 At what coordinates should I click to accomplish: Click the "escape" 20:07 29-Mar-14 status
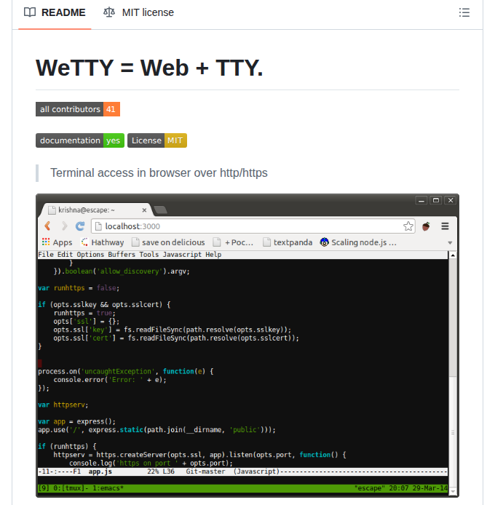tap(401, 488)
